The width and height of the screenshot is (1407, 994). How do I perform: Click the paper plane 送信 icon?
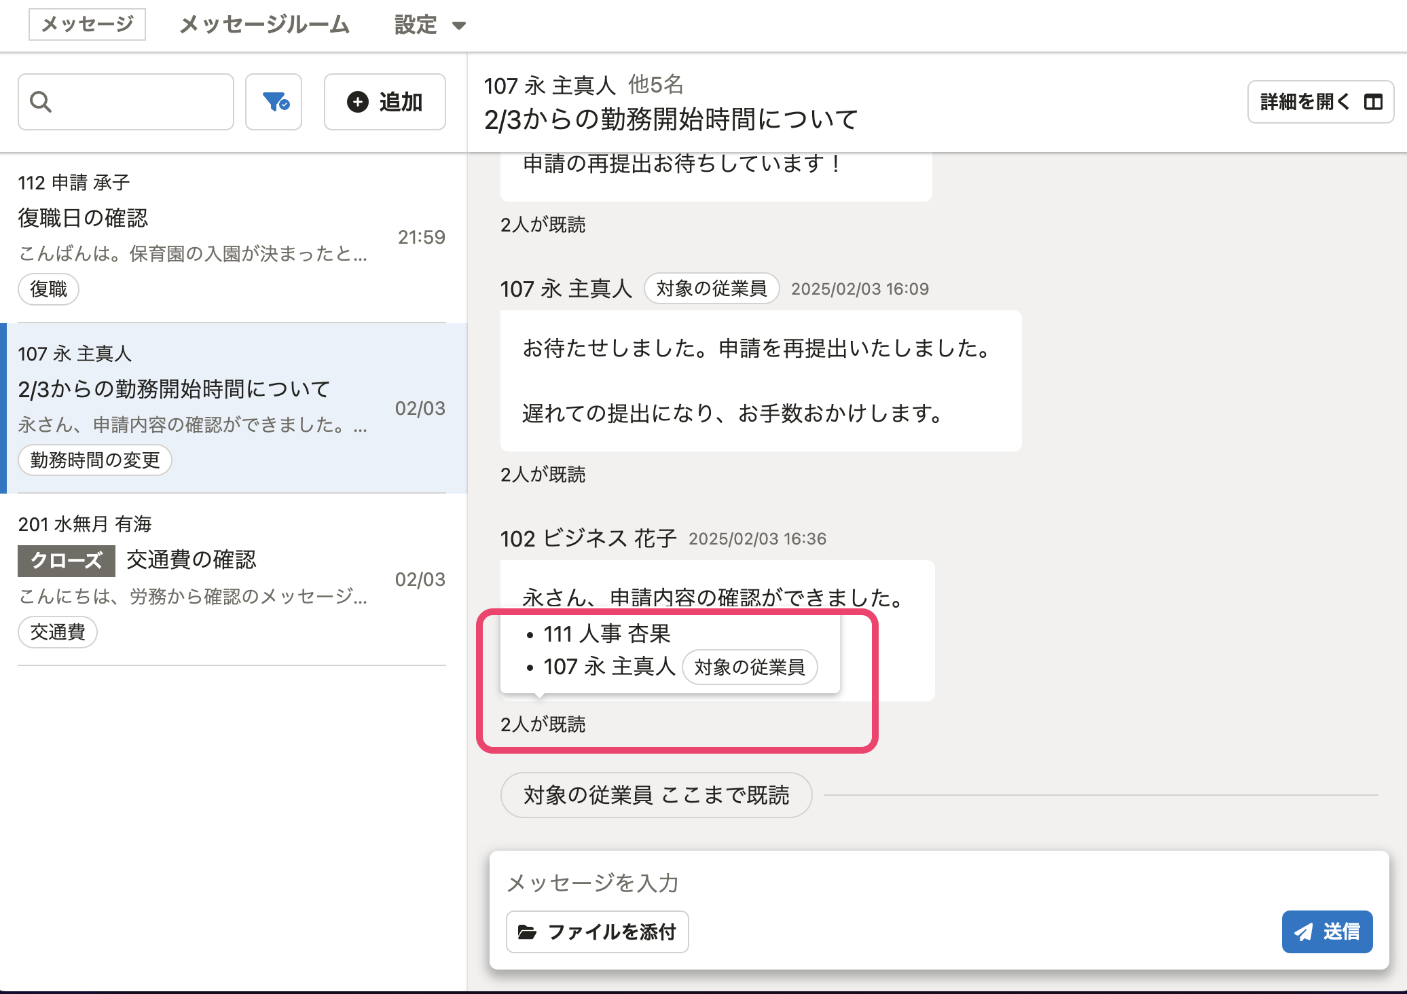click(x=1303, y=932)
